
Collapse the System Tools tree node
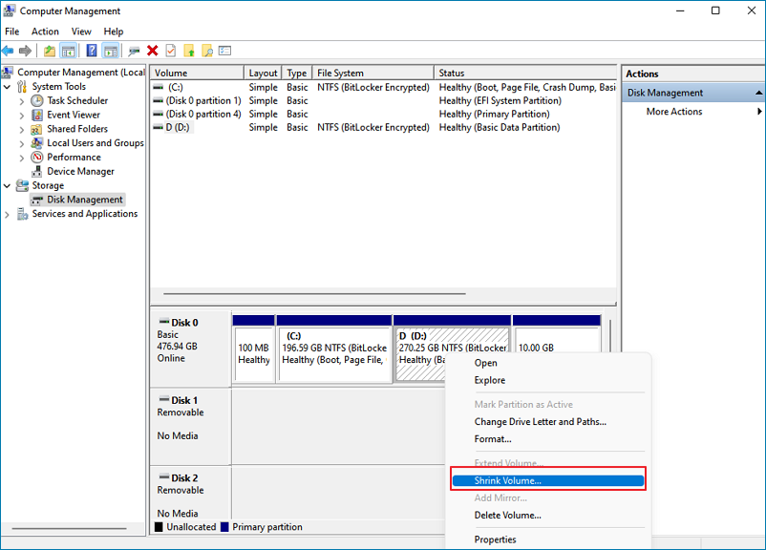pos(9,86)
